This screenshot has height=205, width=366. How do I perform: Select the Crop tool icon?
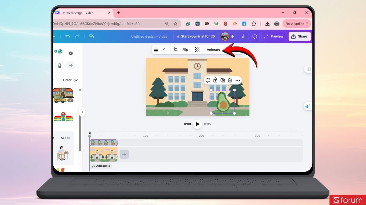coord(176,50)
